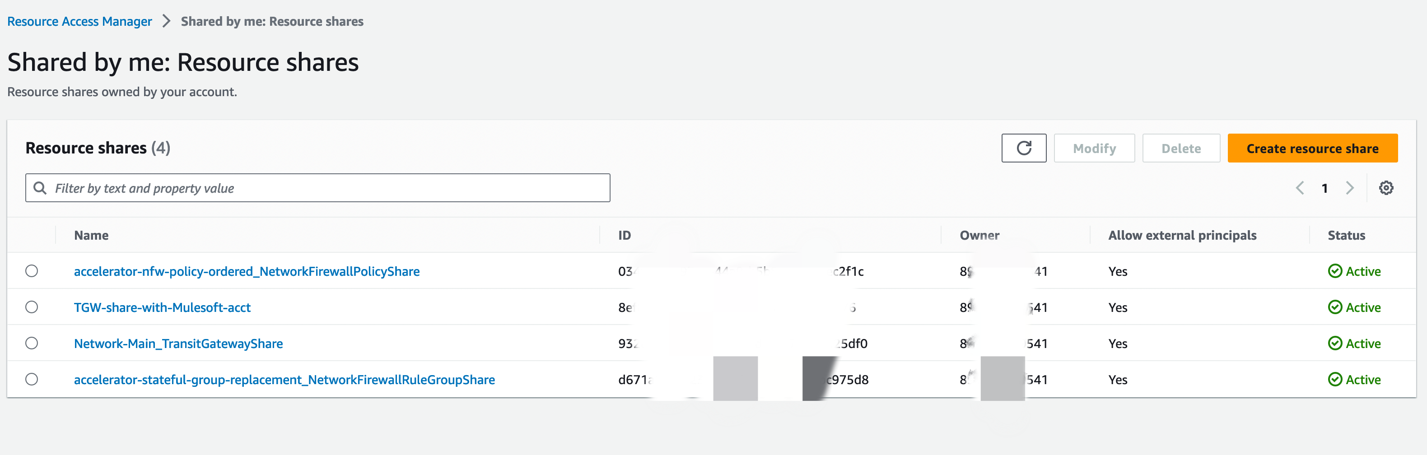The image size is (1427, 455).
Task: Select radio for the stateful-group-replacement share
Action: [x=32, y=380]
